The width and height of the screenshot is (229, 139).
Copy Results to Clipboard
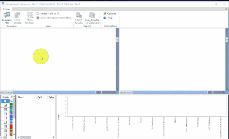(x=92, y=18)
